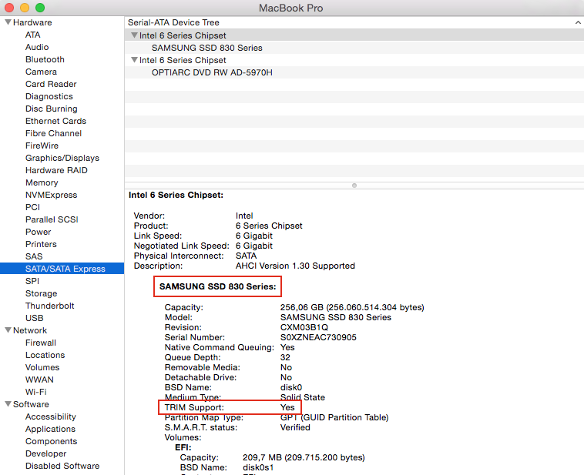Open Developer under Software

[x=45, y=453]
